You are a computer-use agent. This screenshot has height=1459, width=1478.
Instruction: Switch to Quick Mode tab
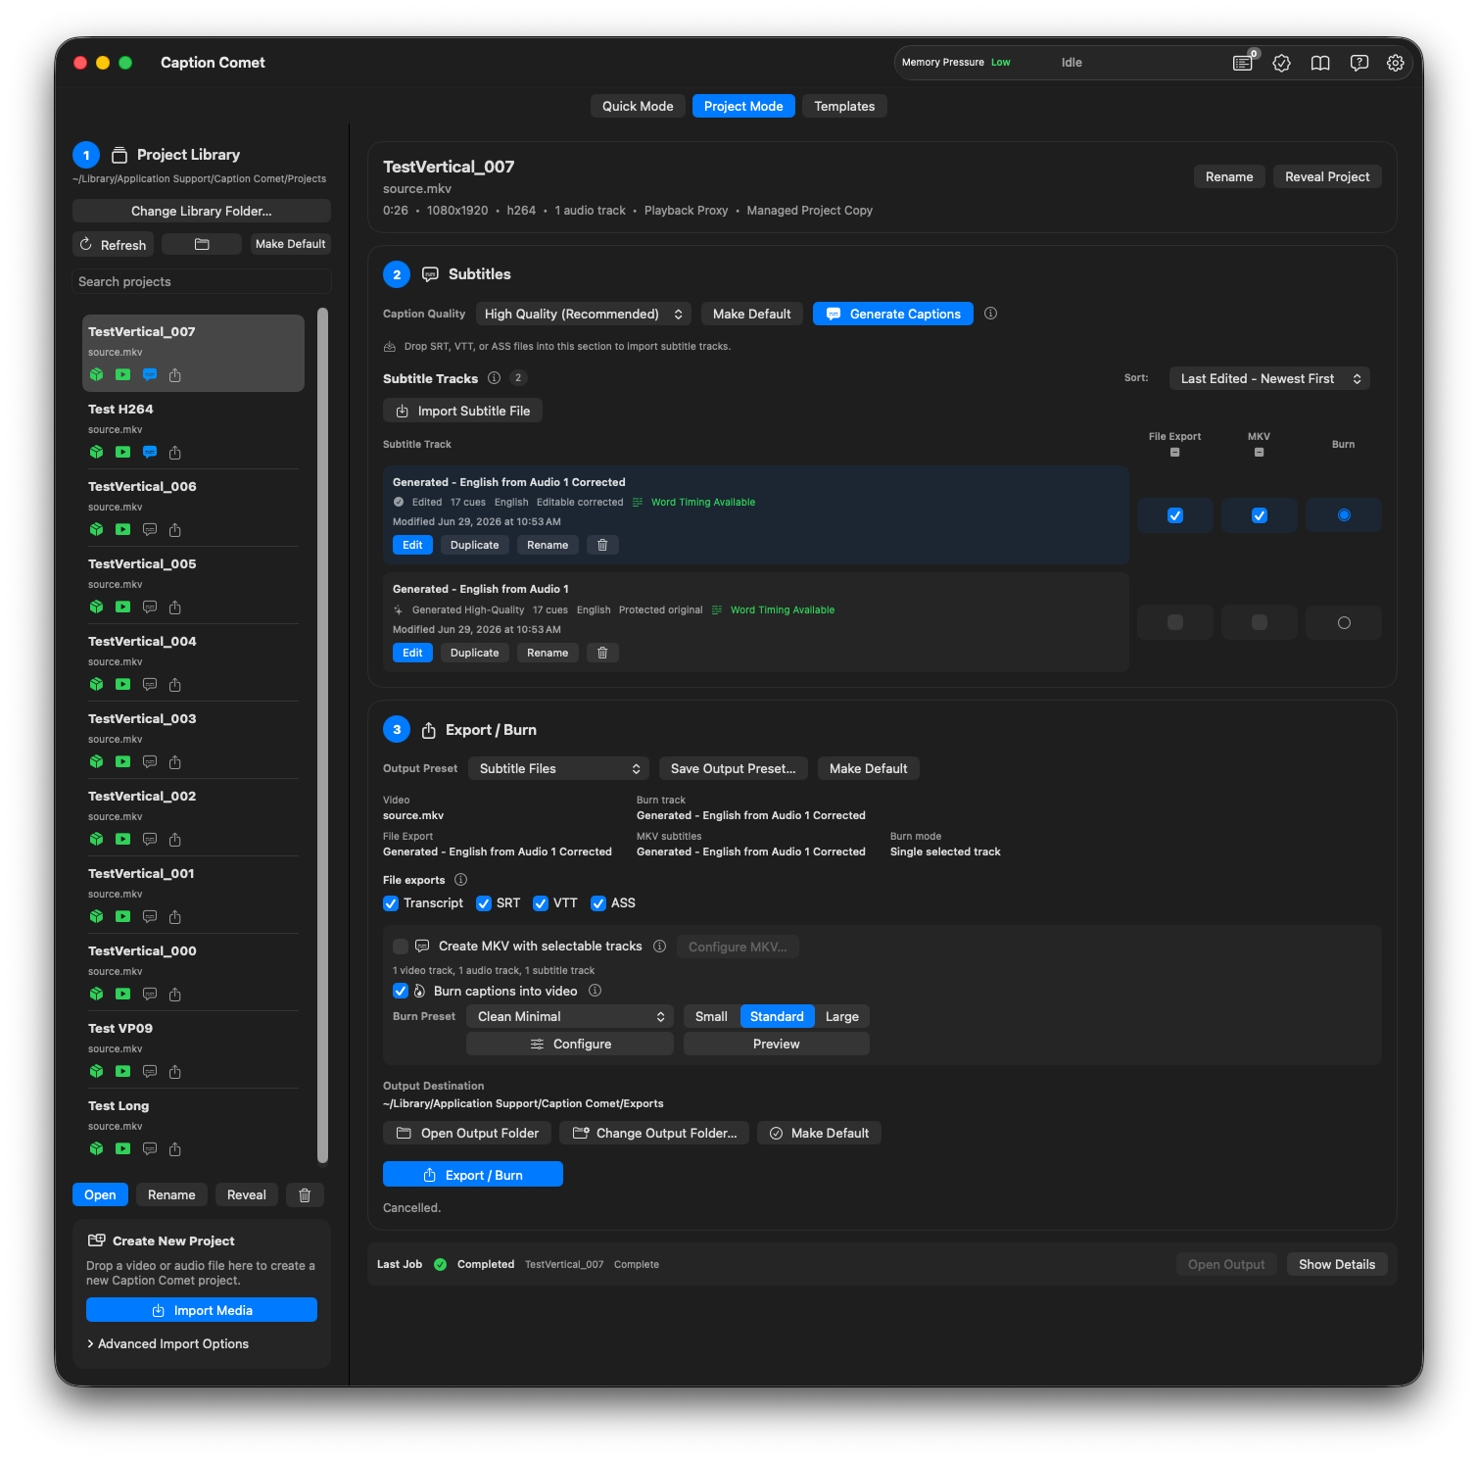pos(638,106)
